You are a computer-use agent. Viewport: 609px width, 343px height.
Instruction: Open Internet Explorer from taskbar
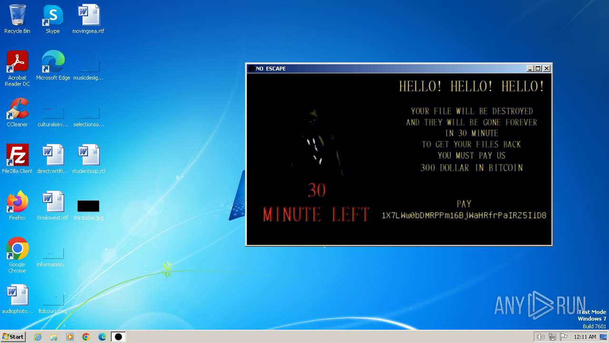click(38, 337)
